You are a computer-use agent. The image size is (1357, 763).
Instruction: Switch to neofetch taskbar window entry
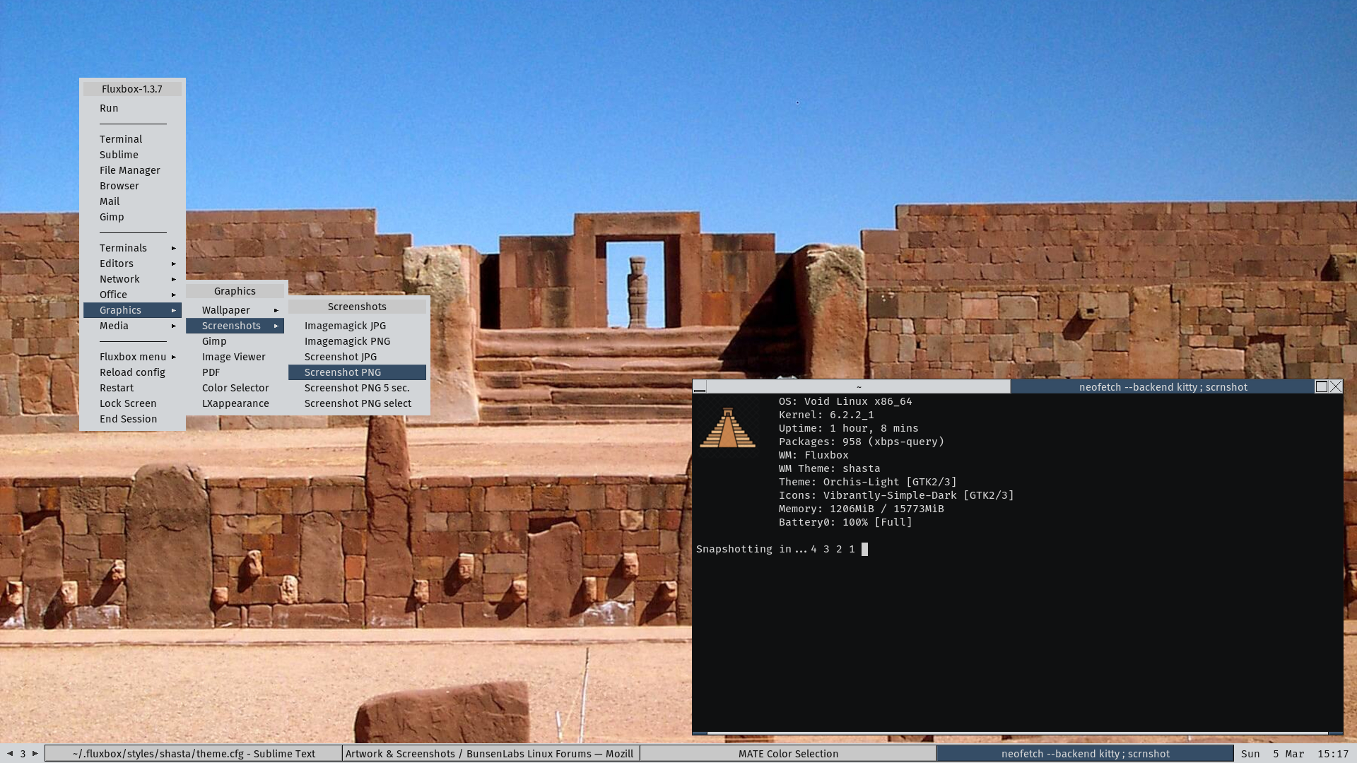(x=1085, y=754)
